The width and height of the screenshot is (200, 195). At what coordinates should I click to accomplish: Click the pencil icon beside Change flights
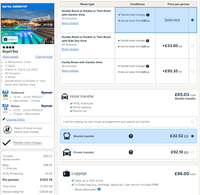[4, 119]
